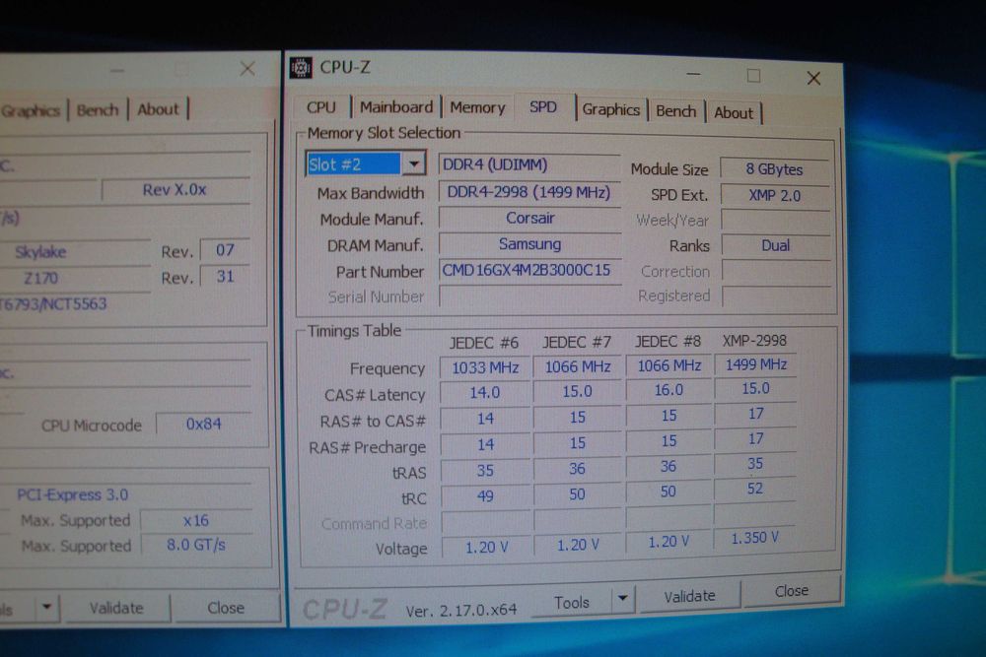Open the Mainboard tab in front window
This screenshot has width=986, height=657.
click(396, 107)
